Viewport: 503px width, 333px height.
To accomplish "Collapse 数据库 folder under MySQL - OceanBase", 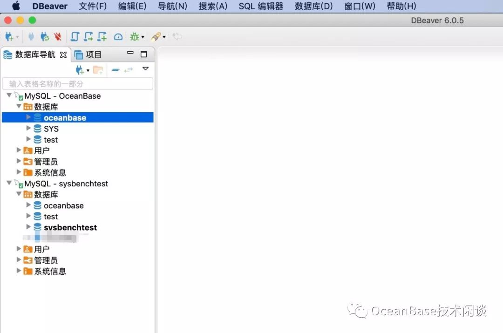I will [x=19, y=106].
